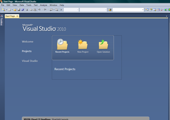Open the Test menu
Screen dimensions: 170x120
(36, 5)
